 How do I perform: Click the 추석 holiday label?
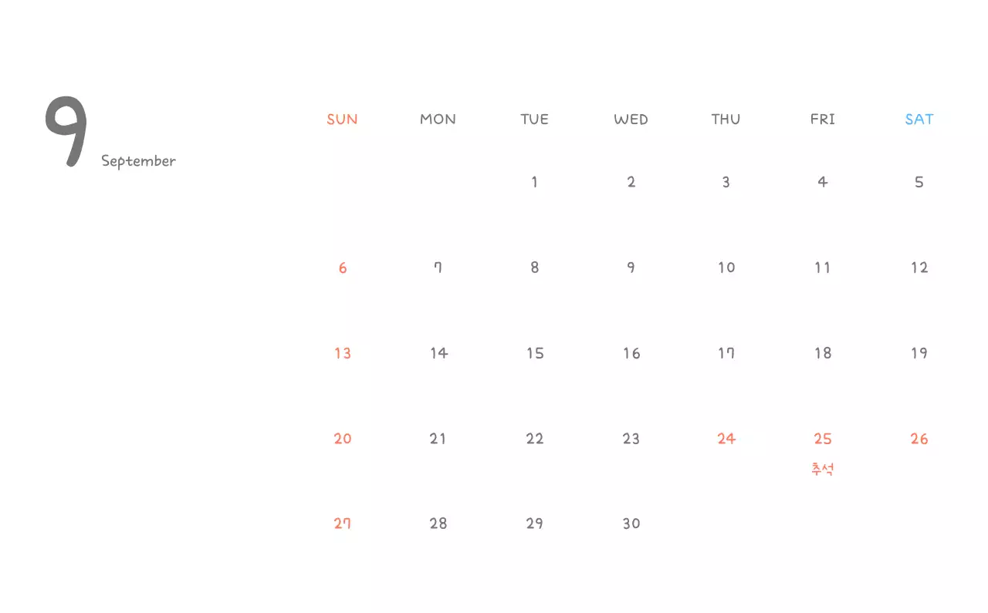click(823, 469)
